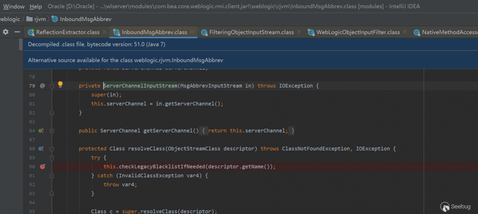Viewport: 478px width, 214px height.
Task: Click the left panel scrollbar thumb
Action: point(21,45)
